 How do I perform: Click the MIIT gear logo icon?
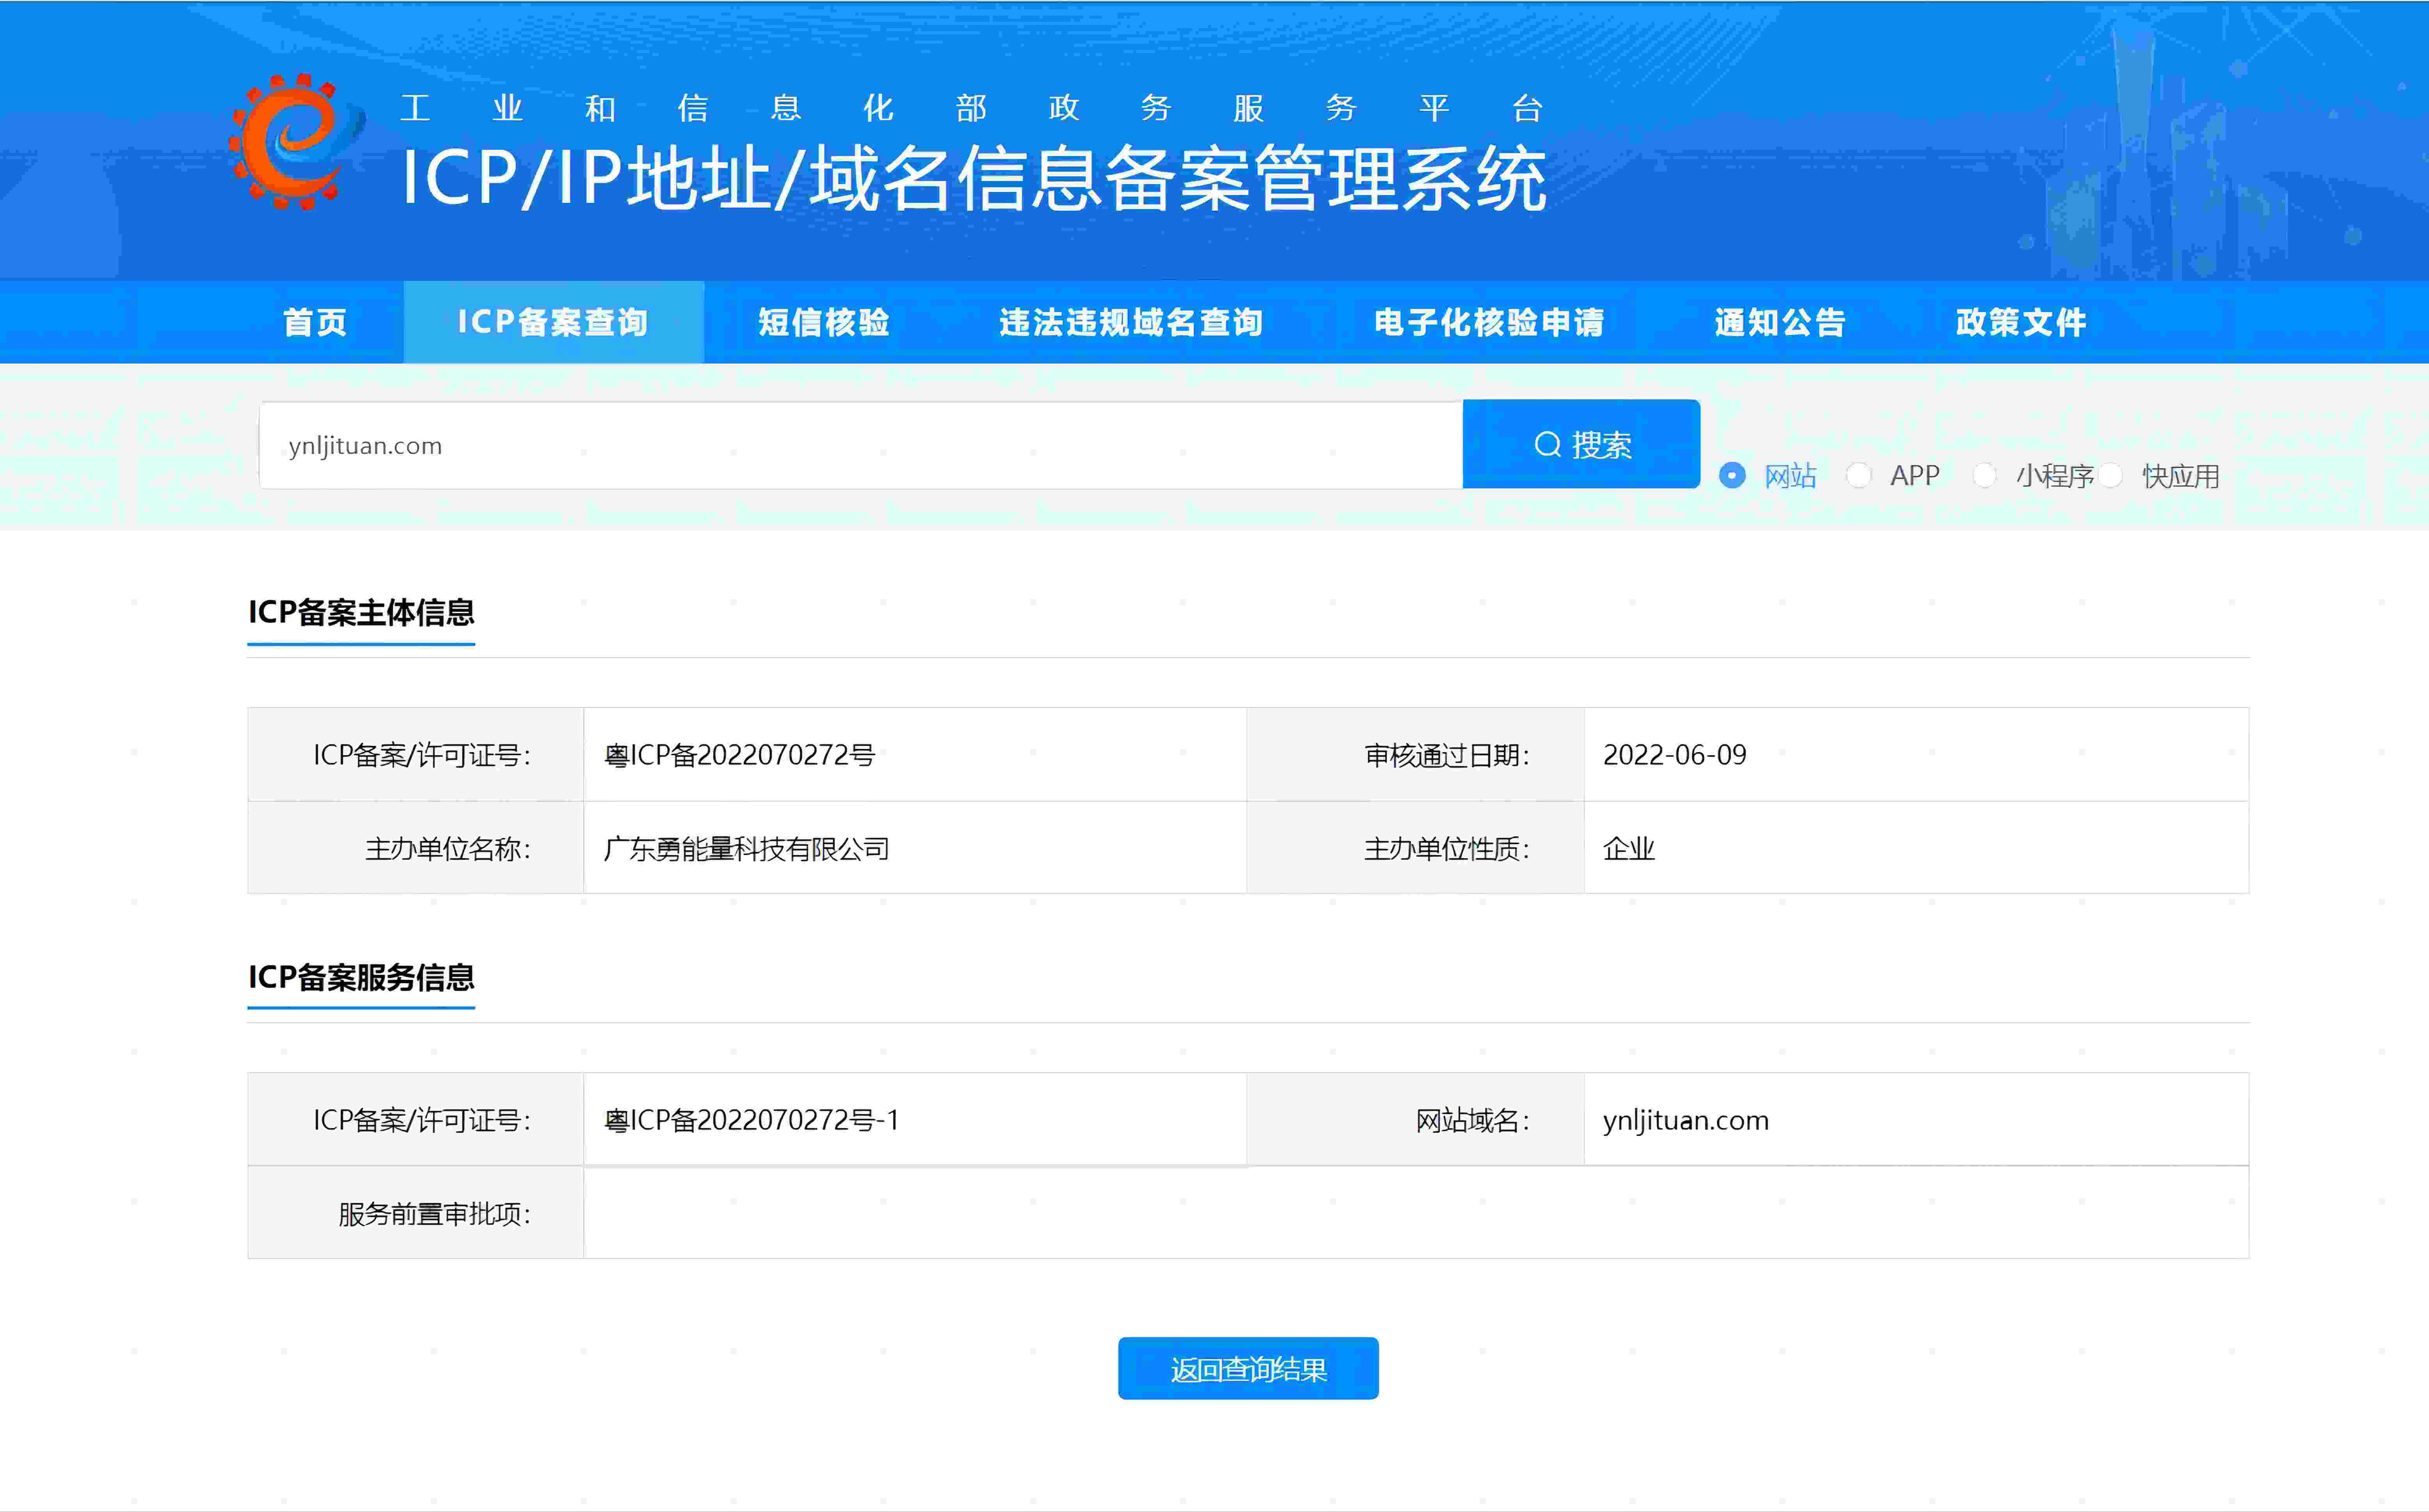click(296, 141)
